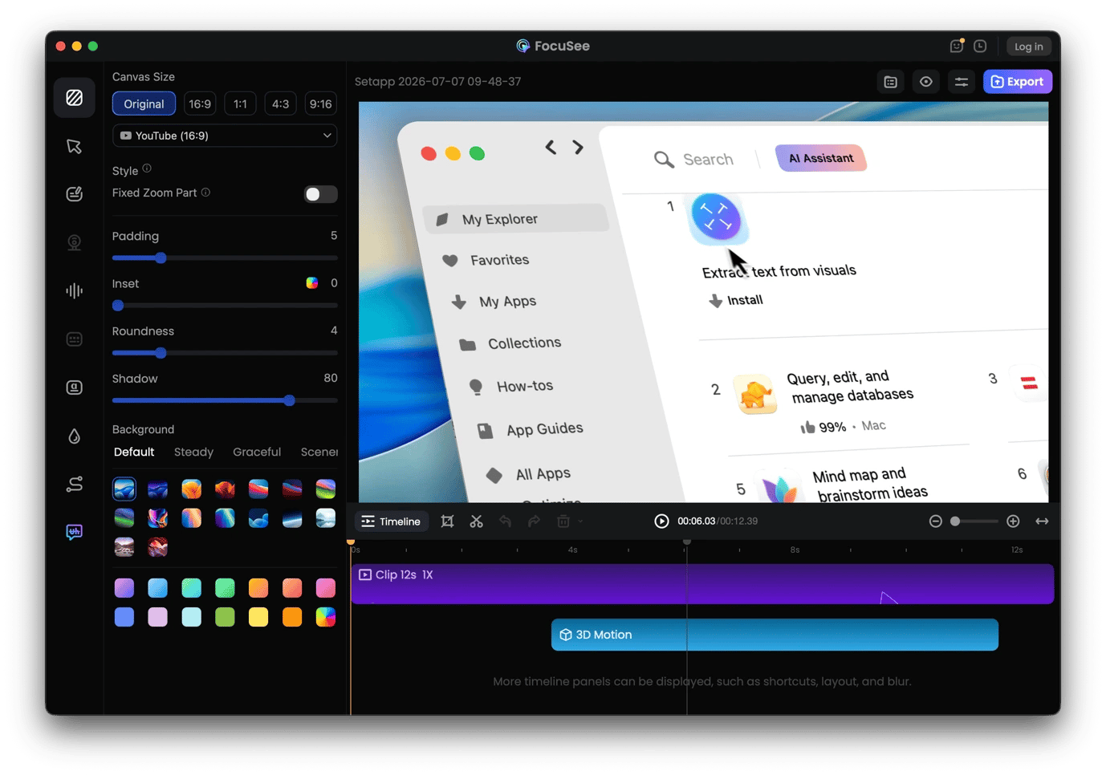Open the project list icon beside preview toggle
The image size is (1106, 775).
pyautogui.click(x=891, y=82)
